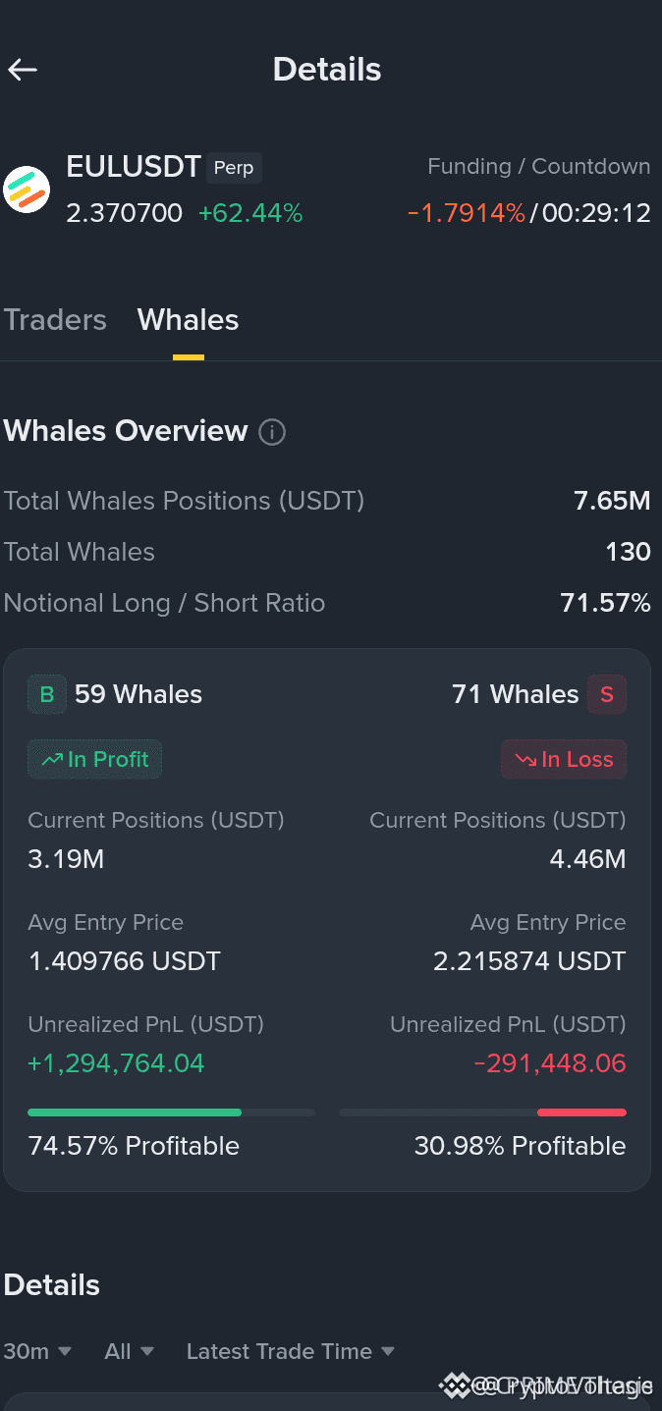
Task: Open Latest Trade Time sort dropdown
Action: coord(291,1351)
